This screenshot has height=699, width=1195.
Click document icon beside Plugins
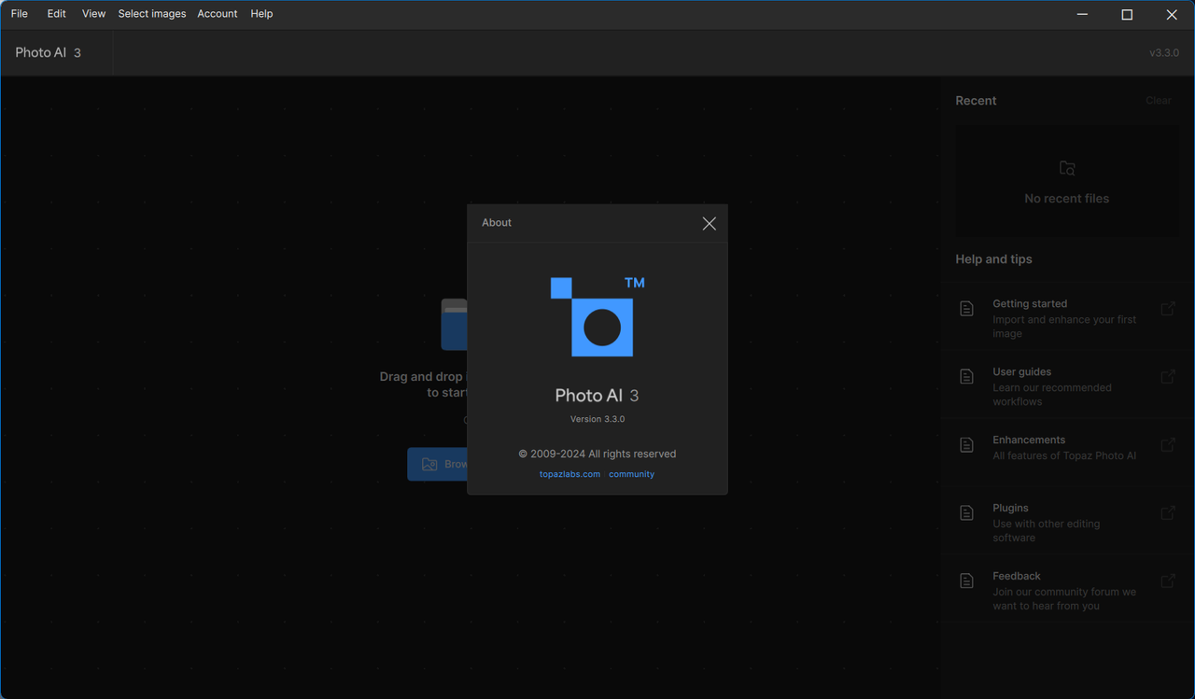[967, 512]
